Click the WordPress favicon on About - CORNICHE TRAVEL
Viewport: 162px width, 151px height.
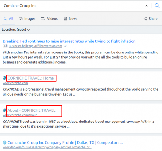click(x=5, y=110)
